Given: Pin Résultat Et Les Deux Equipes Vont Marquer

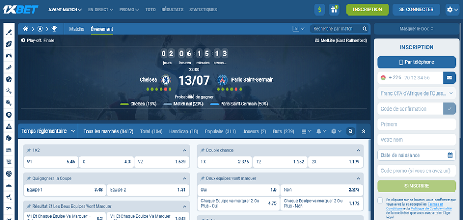Looking at the screenshot, I should (28, 207).
